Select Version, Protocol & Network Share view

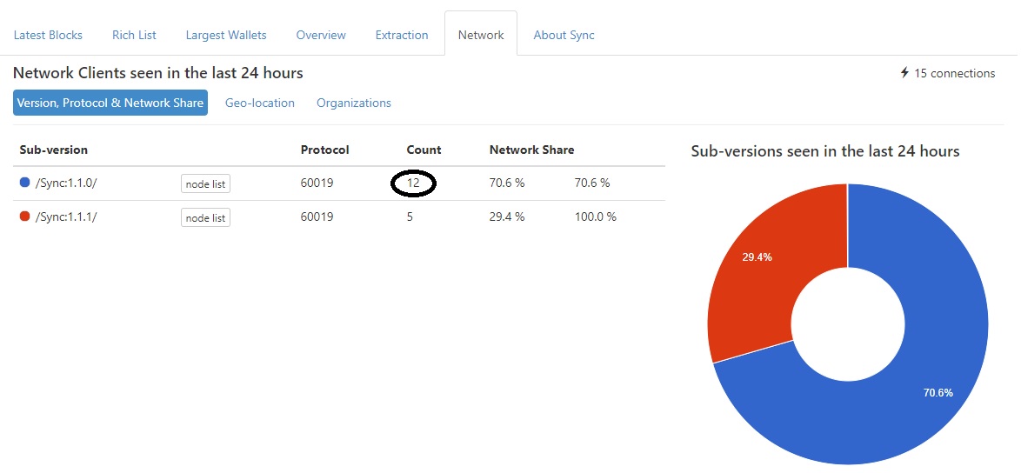110,103
